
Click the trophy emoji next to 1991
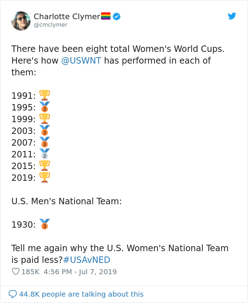click(44, 94)
